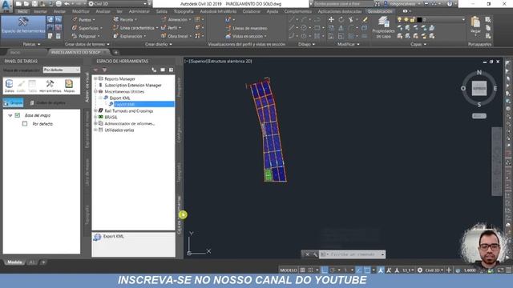Click Vistas en sección tool
Screen dimensions: 513x288
246,36
